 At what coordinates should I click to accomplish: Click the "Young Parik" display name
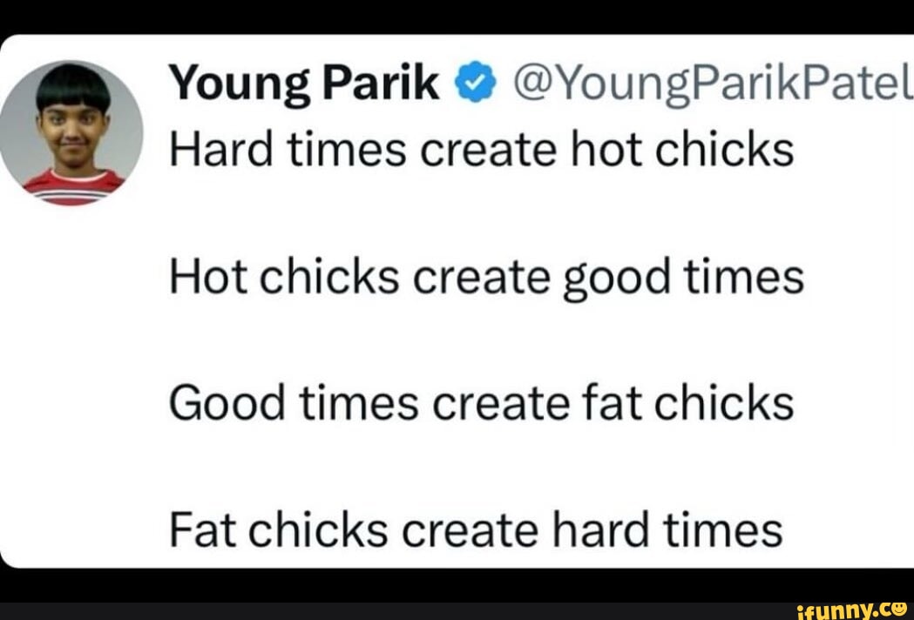(305, 85)
